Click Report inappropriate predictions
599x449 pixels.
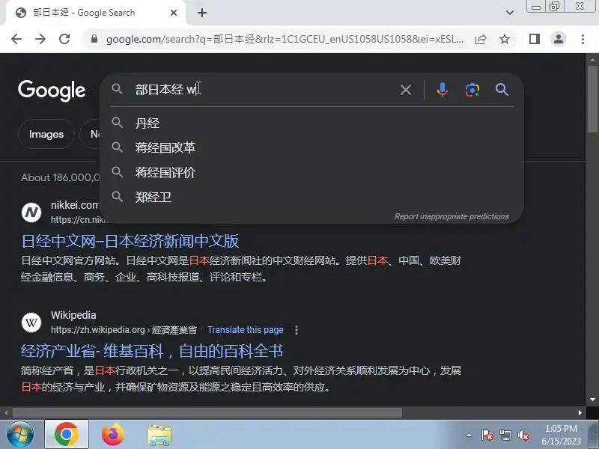[451, 216]
